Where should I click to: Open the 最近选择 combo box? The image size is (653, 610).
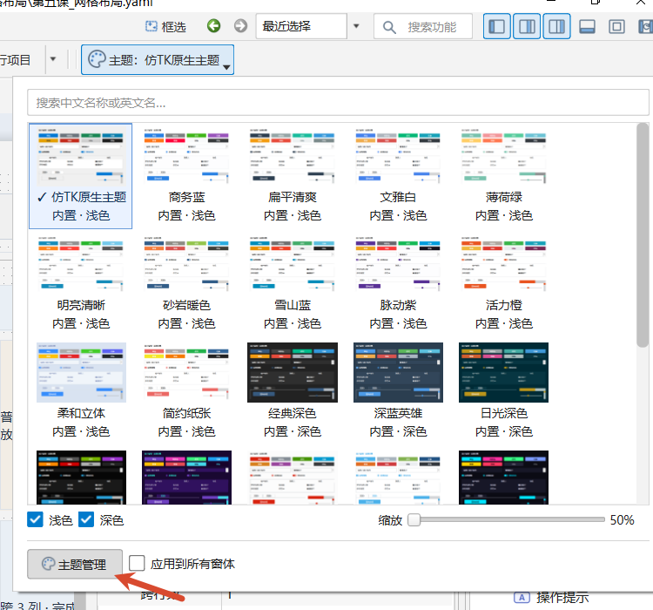(x=301, y=26)
